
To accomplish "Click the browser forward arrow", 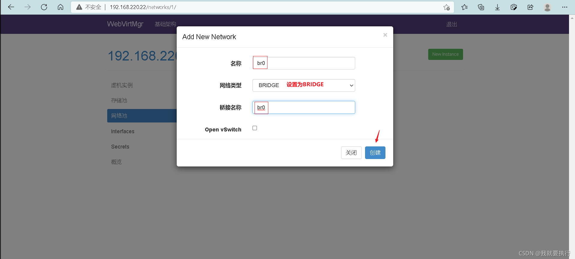I will click(28, 7).
